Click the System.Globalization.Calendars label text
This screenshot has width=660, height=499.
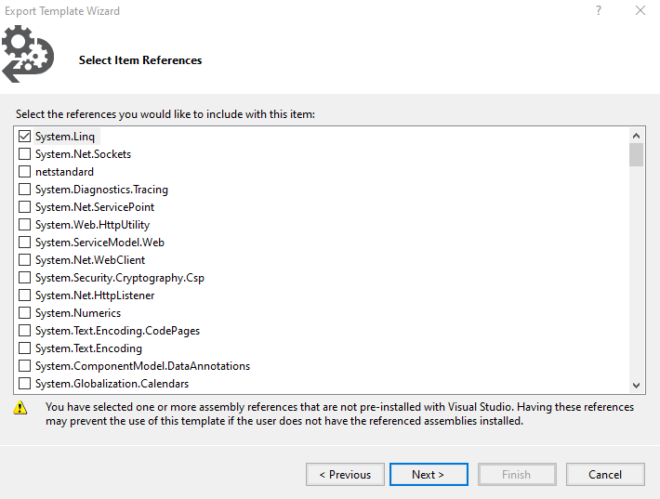click(x=112, y=384)
